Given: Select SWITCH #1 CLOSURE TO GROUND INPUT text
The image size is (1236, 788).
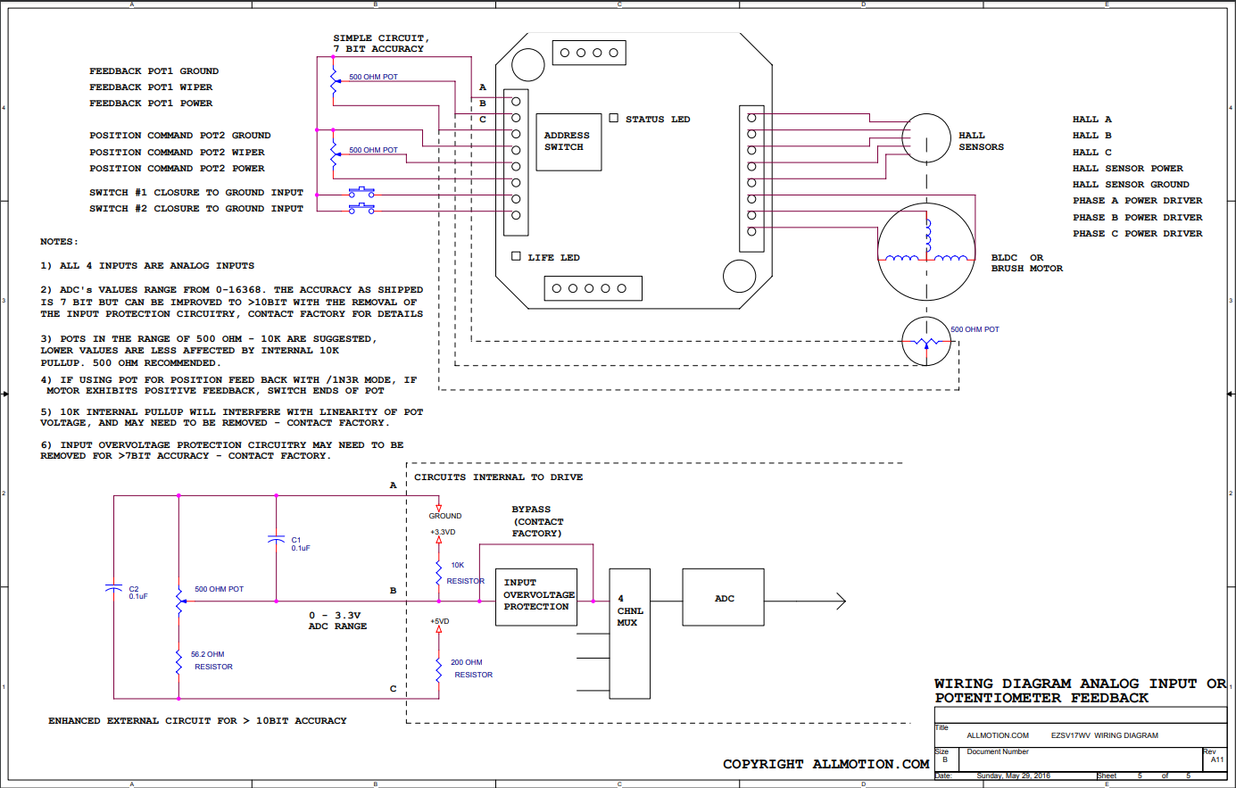Looking at the screenshot, I should pos(196,192).
